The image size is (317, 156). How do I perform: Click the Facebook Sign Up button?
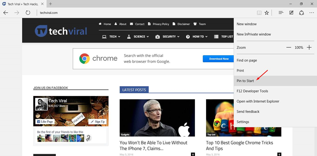click(97, 121)
